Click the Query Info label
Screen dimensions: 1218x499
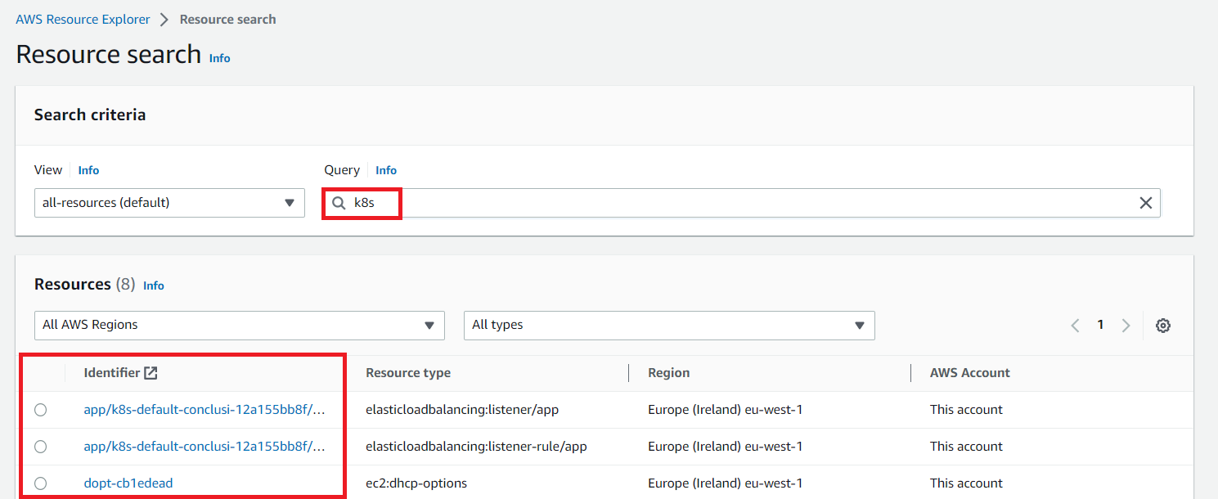pos(385,170)
